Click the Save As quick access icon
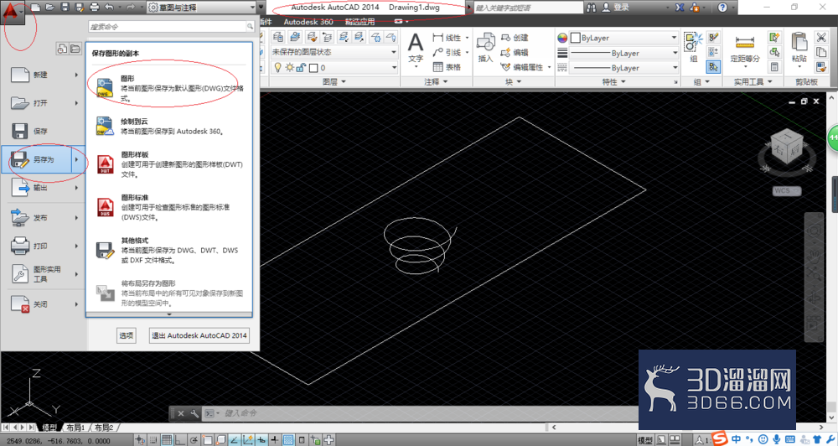The height and width of the screenshot is (446, 838). (x=79, y=8)
